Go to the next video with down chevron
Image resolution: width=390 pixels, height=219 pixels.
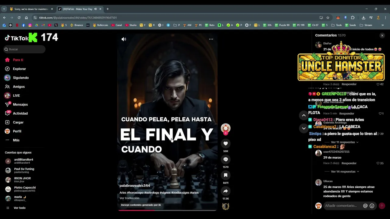point(304,128)
